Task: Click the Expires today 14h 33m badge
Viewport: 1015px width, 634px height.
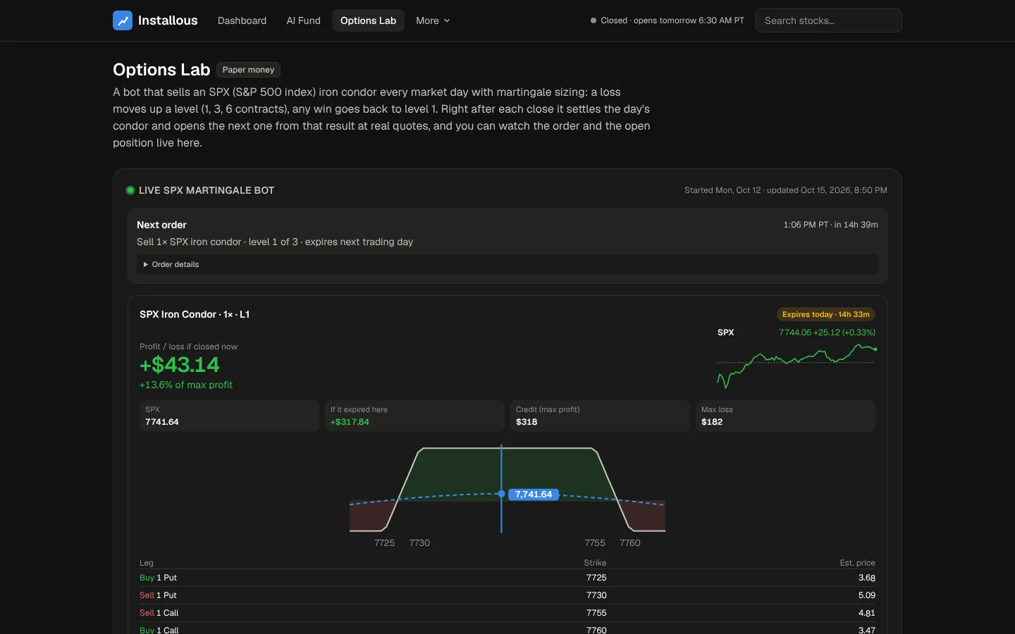Action: [x=826, y=314]
